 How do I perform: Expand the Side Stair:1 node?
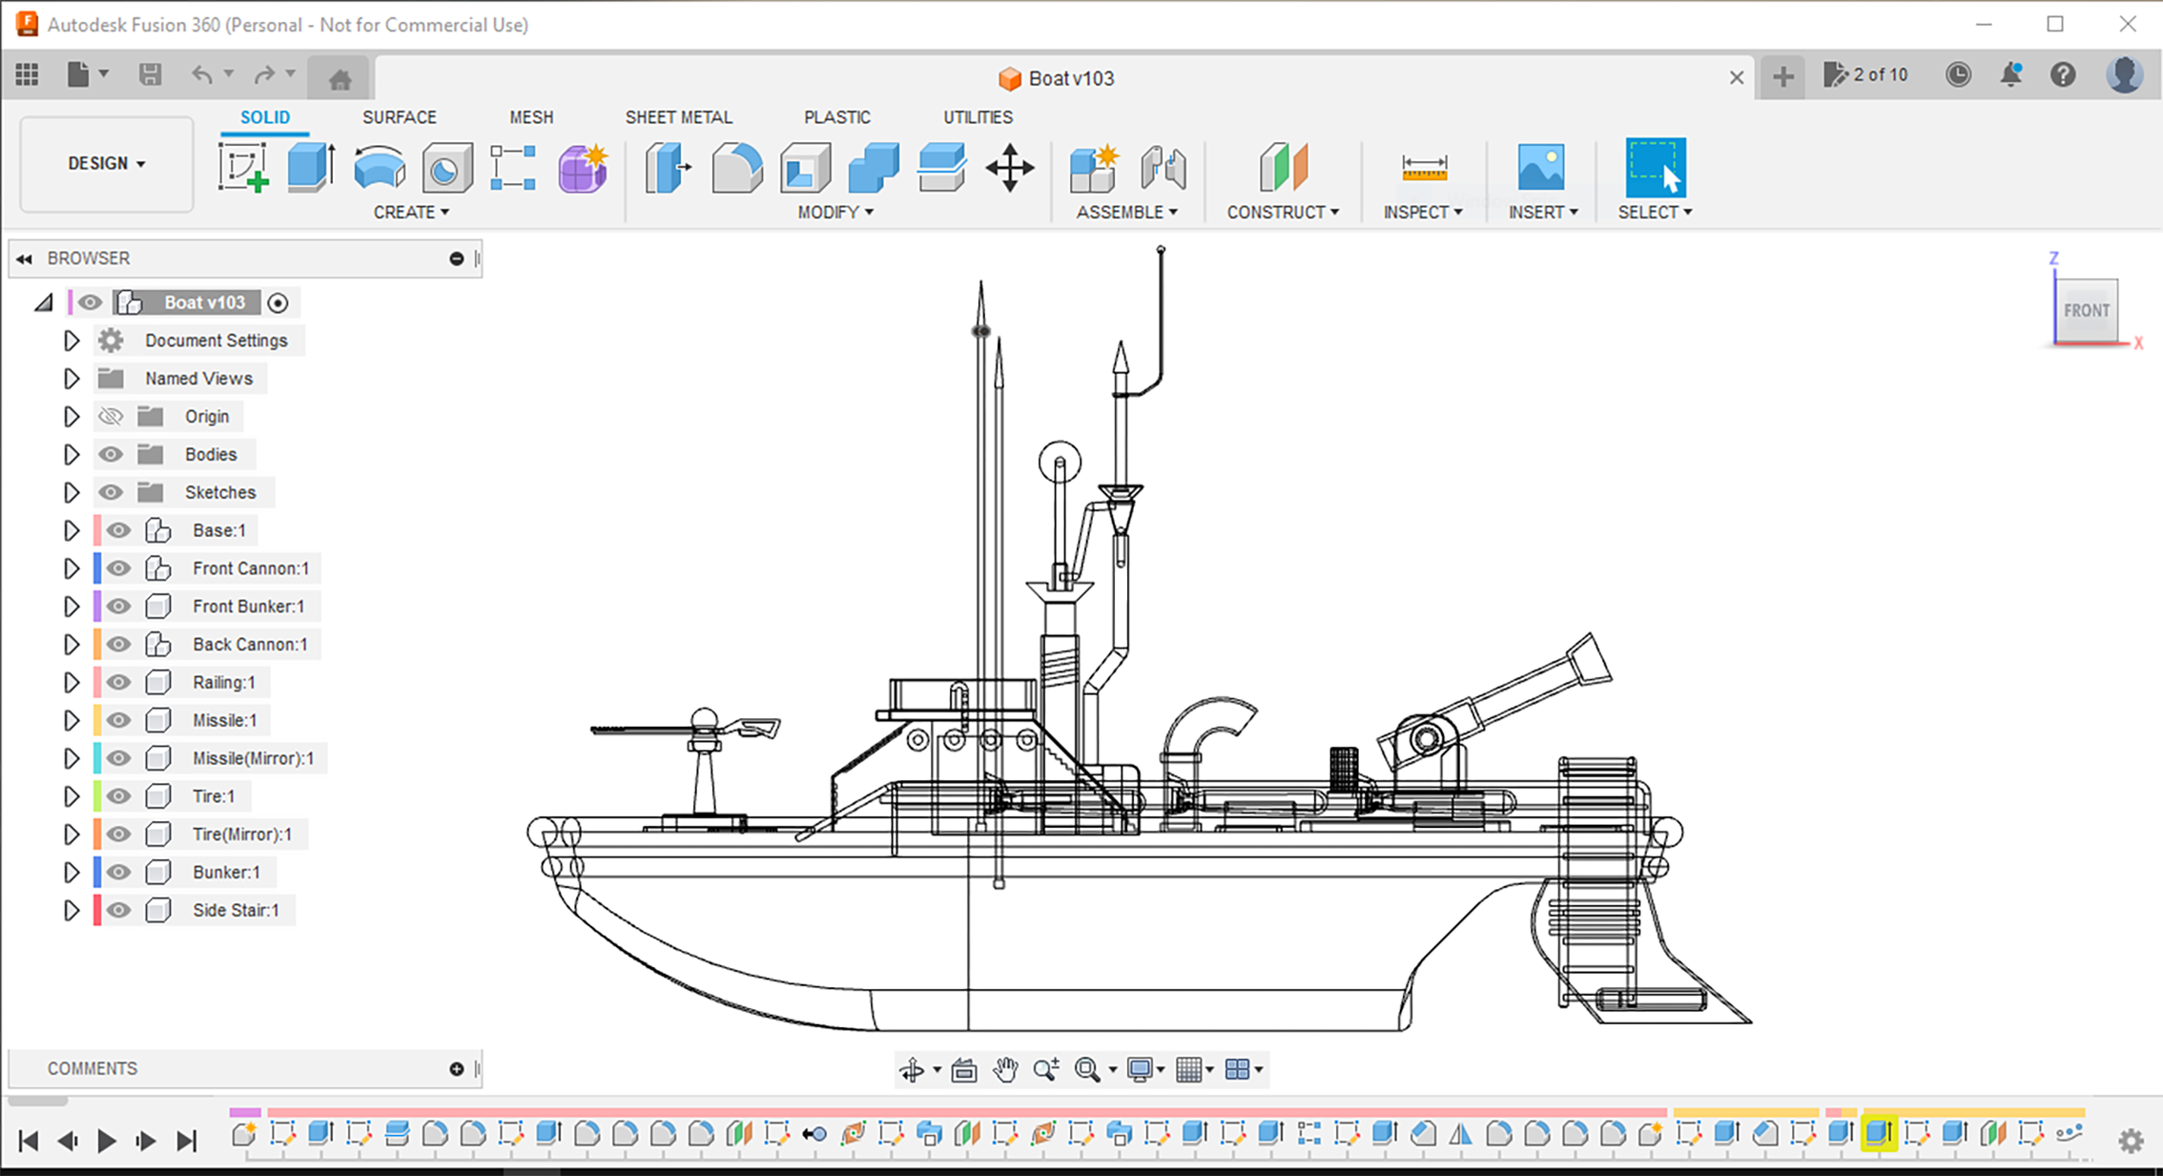tap(72, 910)
